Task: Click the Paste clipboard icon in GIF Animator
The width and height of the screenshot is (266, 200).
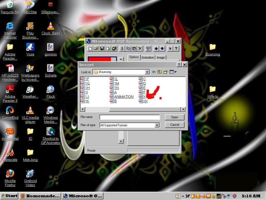Action: (x=134, y=49)
